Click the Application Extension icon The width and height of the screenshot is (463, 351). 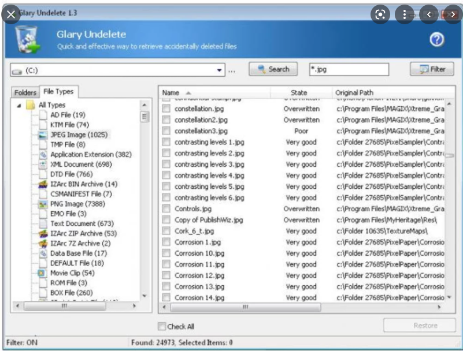coord(43,155)
